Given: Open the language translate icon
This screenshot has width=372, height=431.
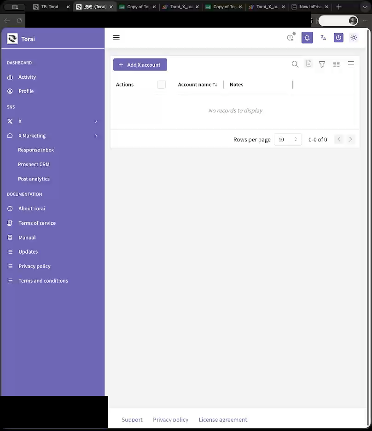Looking at the screenshot, I should pos(323,38).
